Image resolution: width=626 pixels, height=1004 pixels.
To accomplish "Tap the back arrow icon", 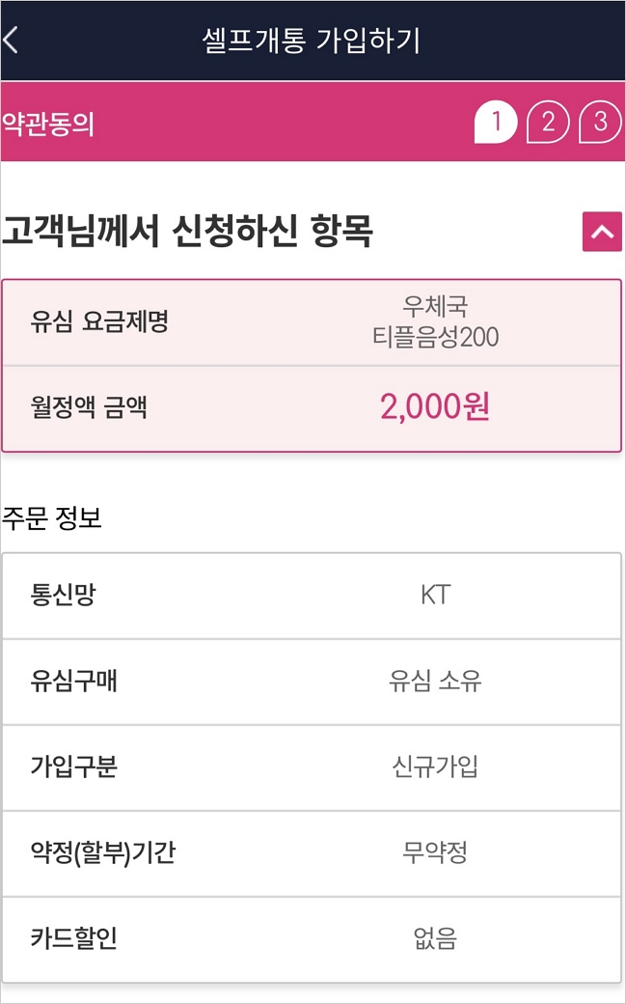I will (12, 41).
